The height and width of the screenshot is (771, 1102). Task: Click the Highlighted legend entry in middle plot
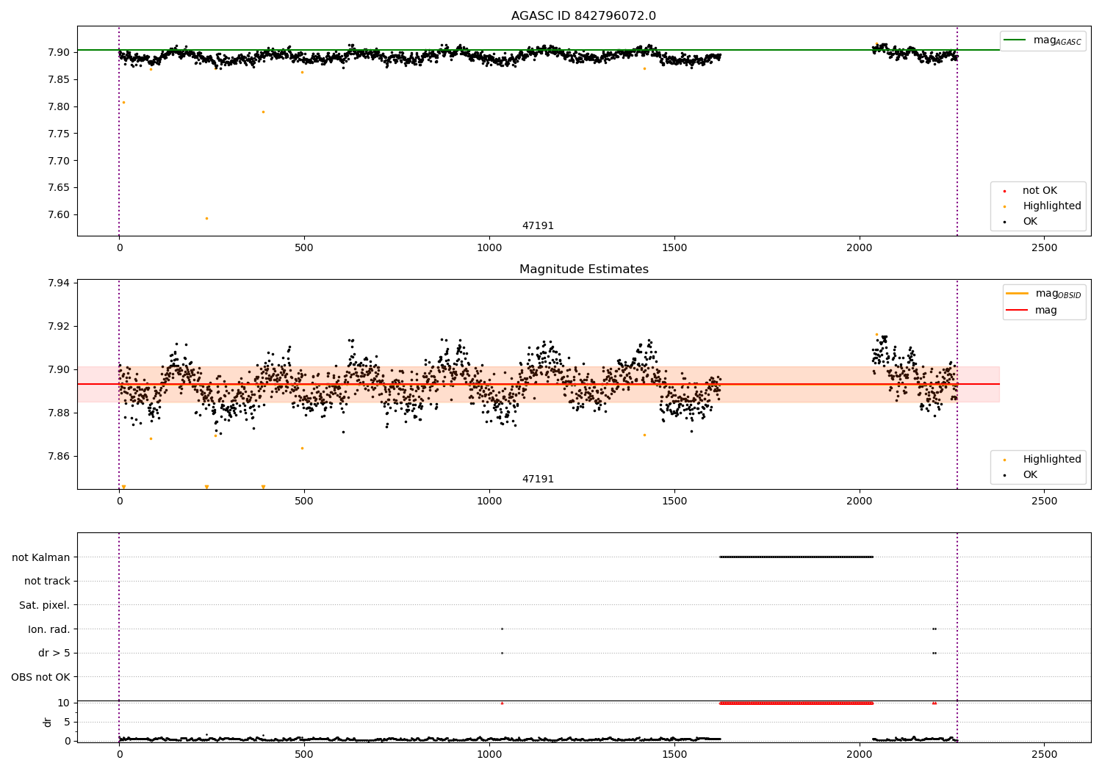[1042, 460]
